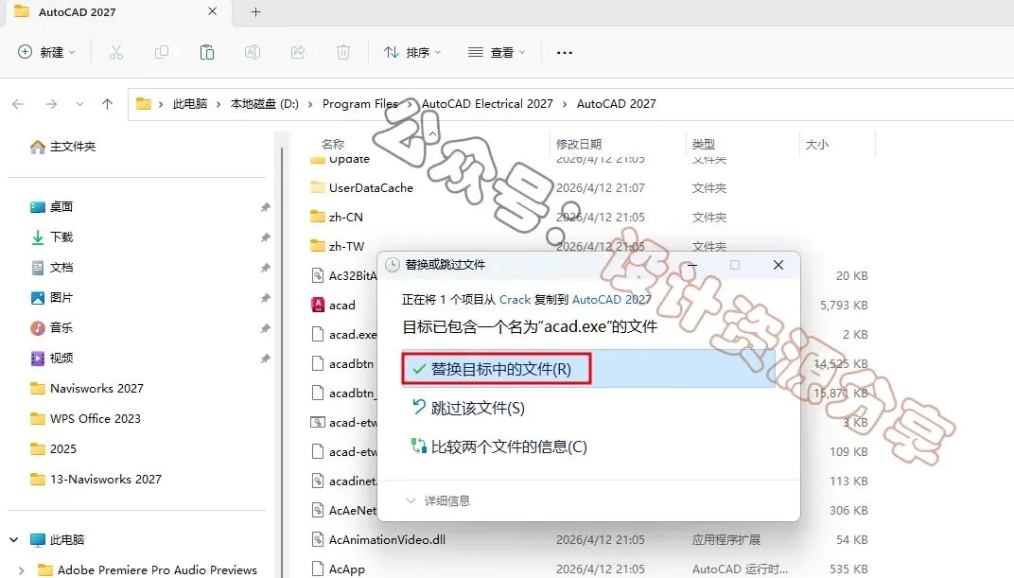Open the three-dot more options menu
This screenshot has height=578, width=1014.
pyautogui.click(x=565, y=52)
